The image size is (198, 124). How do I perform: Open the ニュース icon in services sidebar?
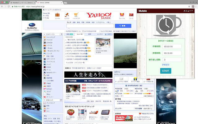(45, 54)
